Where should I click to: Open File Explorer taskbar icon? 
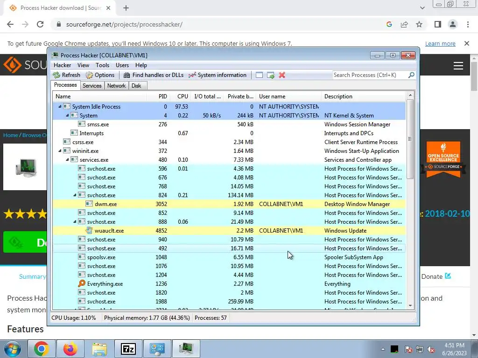(99, 349)
